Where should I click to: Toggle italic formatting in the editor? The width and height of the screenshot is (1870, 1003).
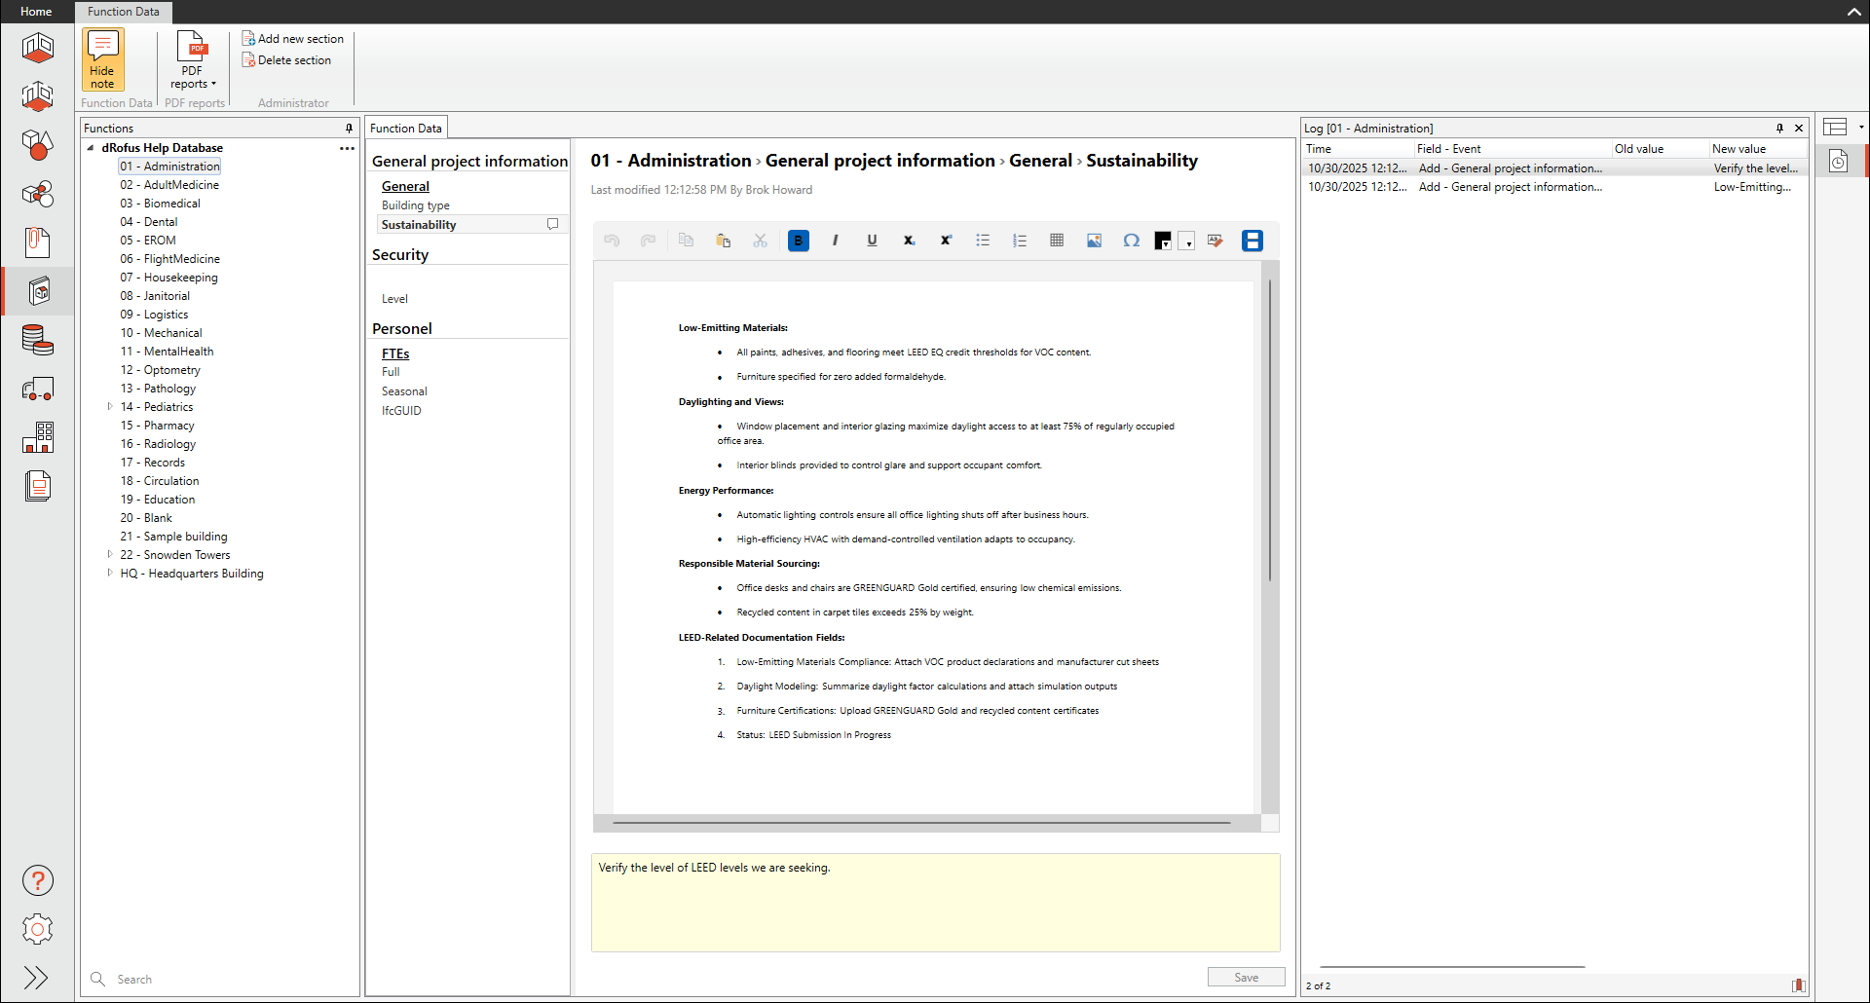click(x=835, y=241)
